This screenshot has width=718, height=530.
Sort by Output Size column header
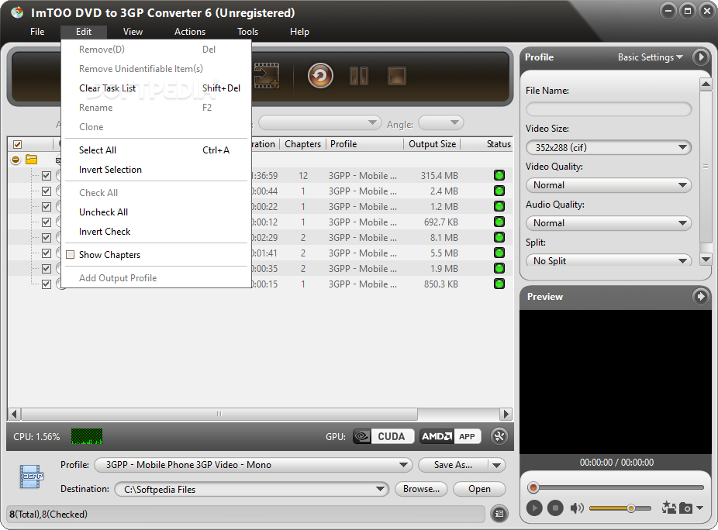click(432, 143)
